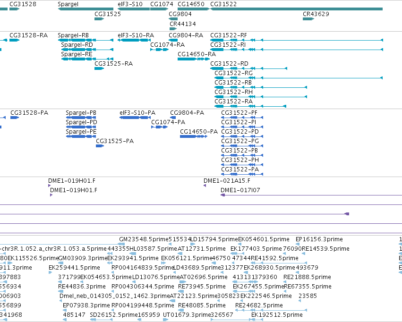
Task: Click the Spargel gene feature
Action: [x=86, y=9]
